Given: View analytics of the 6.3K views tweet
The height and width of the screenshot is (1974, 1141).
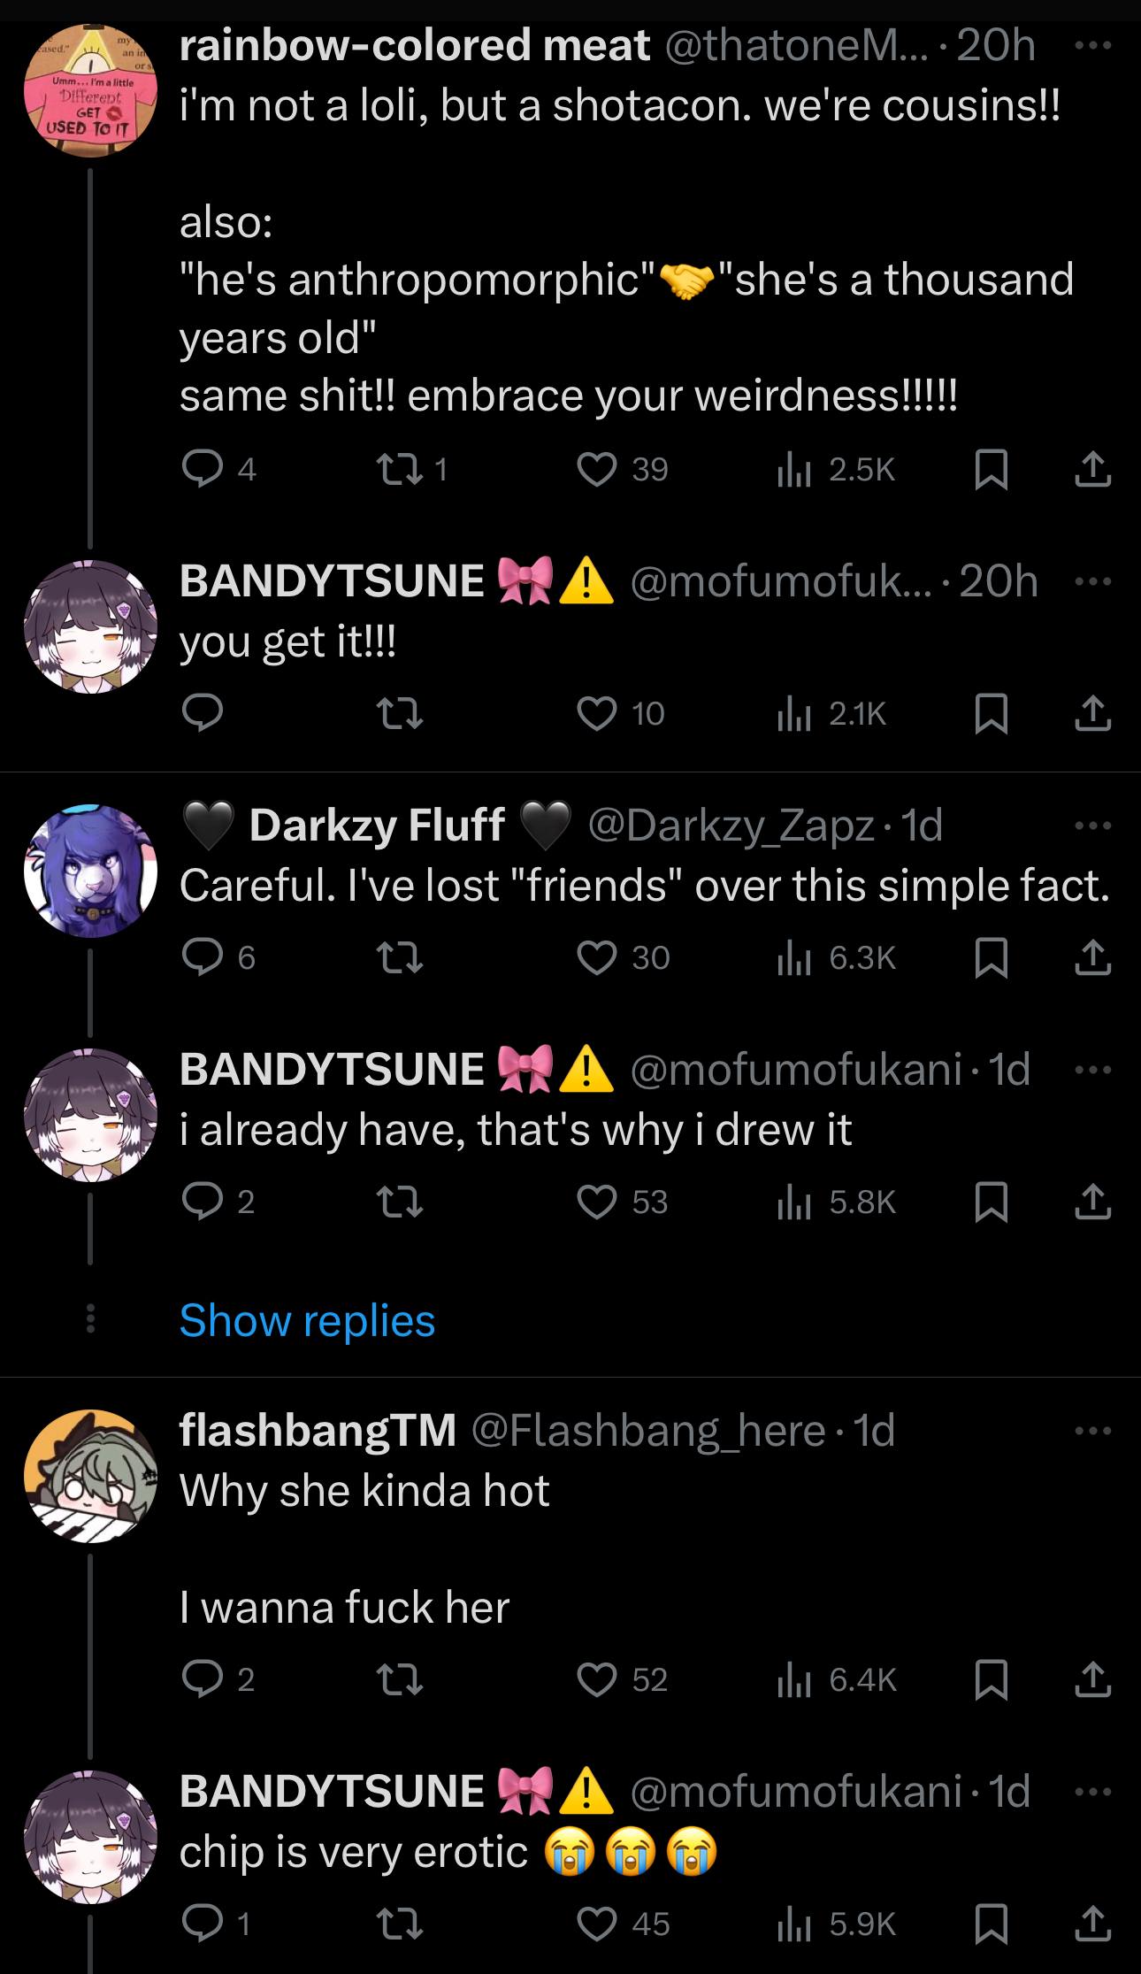Looking at the screenshot, I should click(x=836, y=957).
